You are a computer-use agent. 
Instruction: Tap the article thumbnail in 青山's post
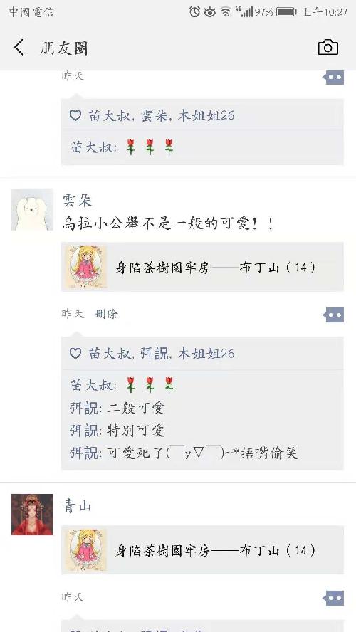point(86,549)
